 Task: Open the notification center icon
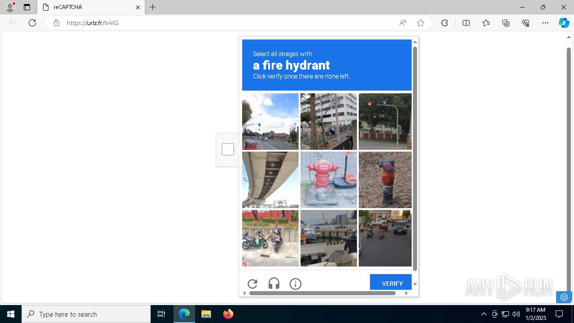[559, 314]
